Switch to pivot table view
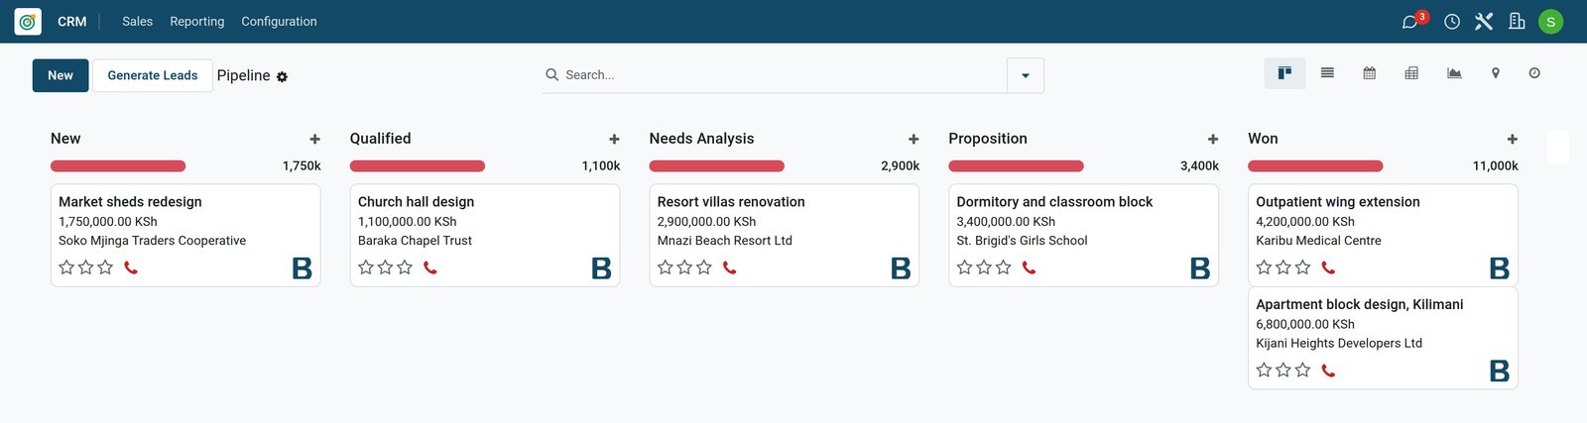 point(1411,73)
